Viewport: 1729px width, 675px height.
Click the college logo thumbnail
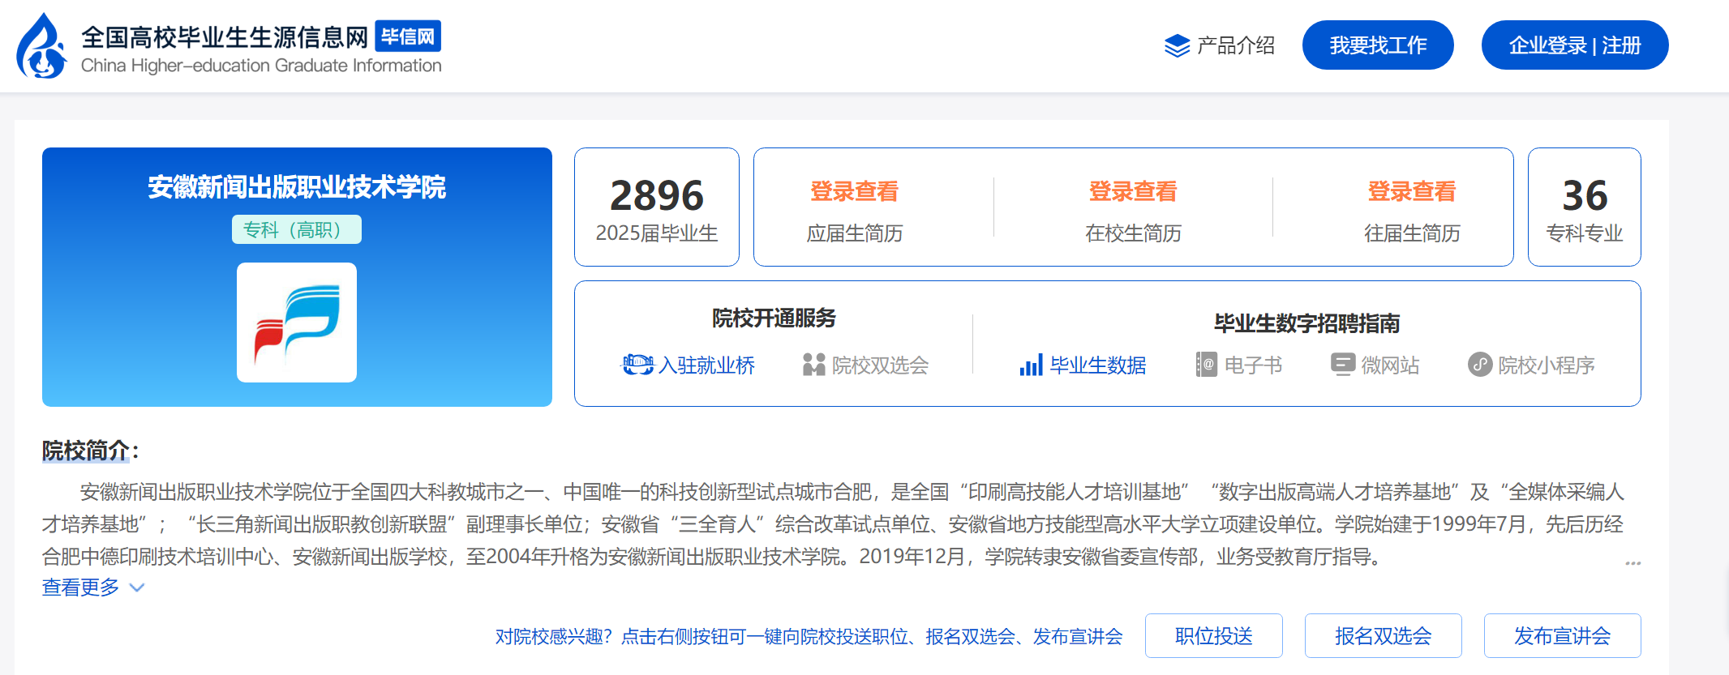tap(297, 323)
